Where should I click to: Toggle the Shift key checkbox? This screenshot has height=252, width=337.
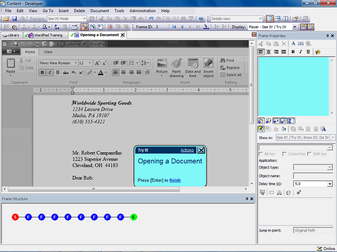pyautogui.click(x=310, y=154)
